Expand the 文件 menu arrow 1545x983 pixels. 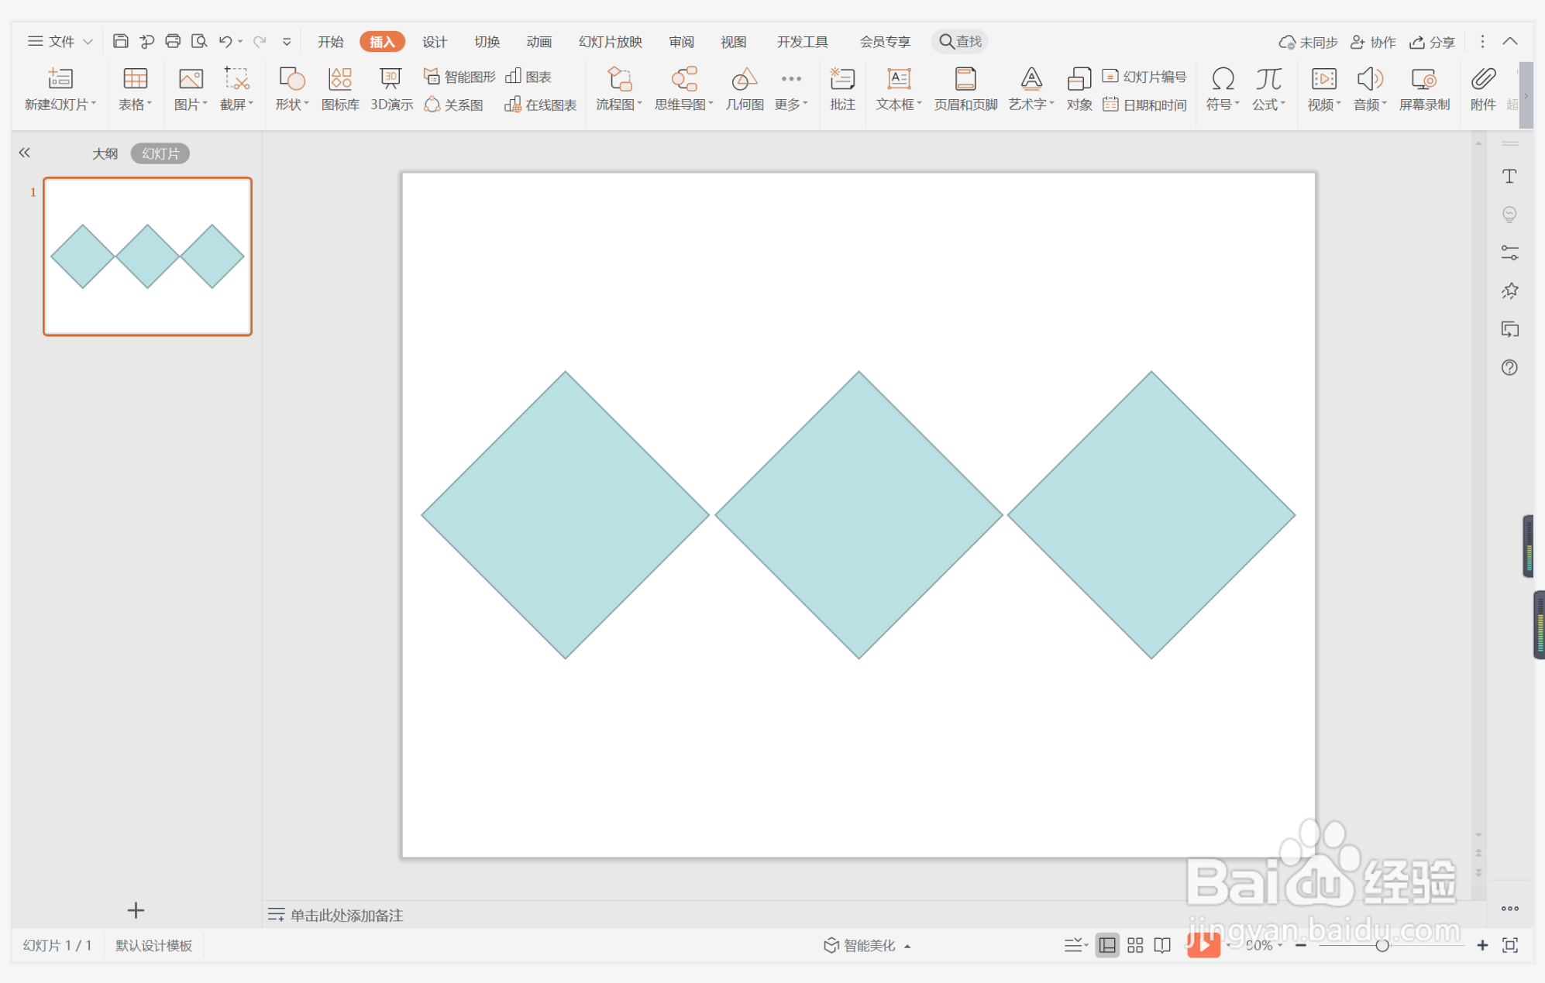[x=88, y=42]
